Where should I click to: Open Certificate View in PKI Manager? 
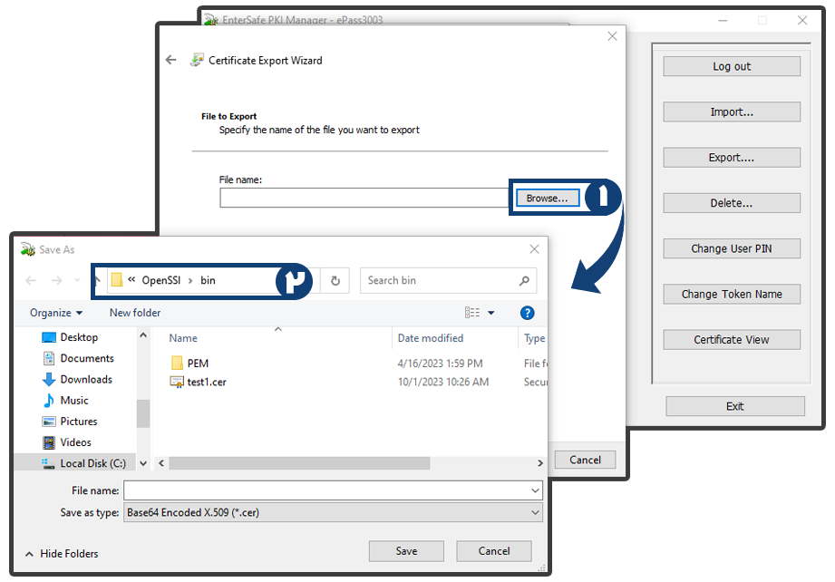(x=731, y=340)
